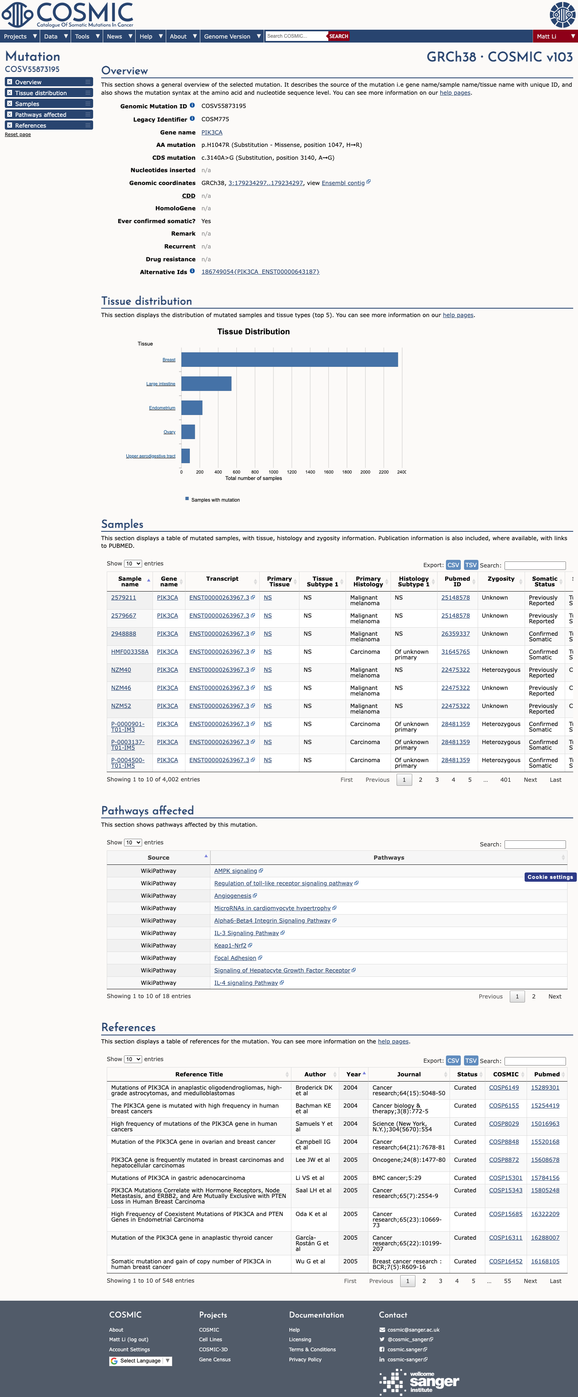Click the info icon beside Alternative Ids

click(192, 271)
